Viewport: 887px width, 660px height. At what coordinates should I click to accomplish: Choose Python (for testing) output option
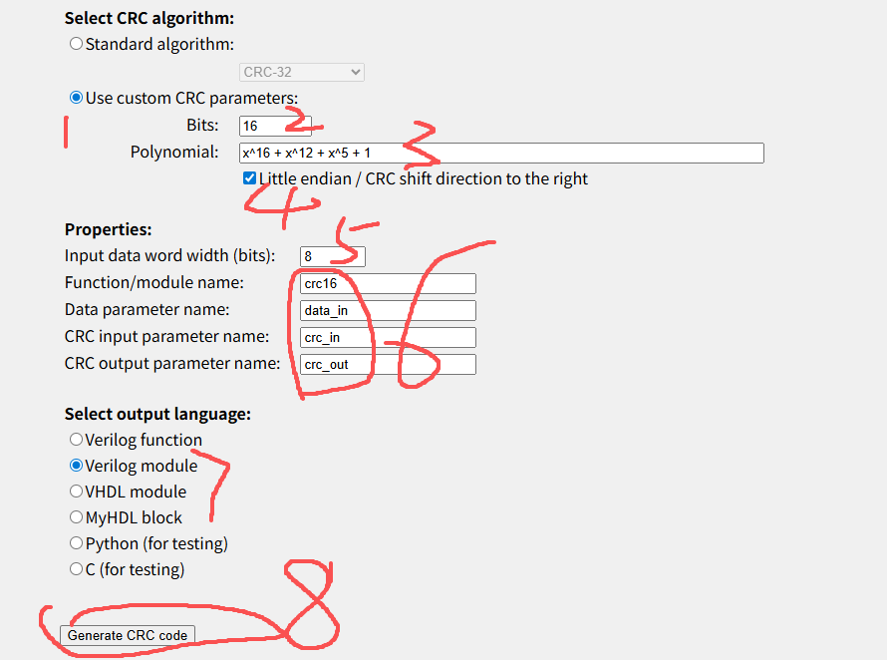(x=76, y=542)
